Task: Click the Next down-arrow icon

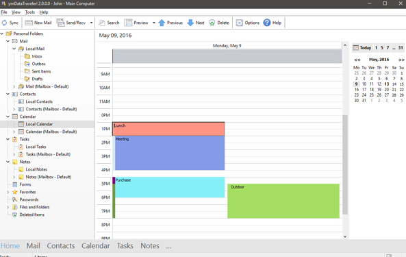Action: 190,23
